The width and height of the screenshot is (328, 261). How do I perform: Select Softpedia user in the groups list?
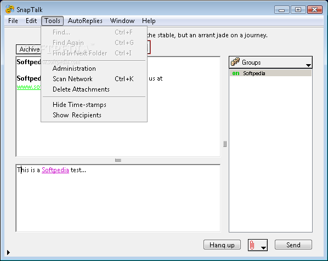tap(270, 73)
